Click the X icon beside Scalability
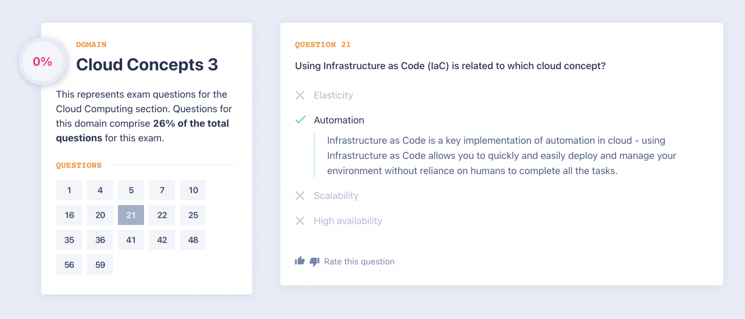The width and height of the screenshot is (745, 319). tap(300, 195)
